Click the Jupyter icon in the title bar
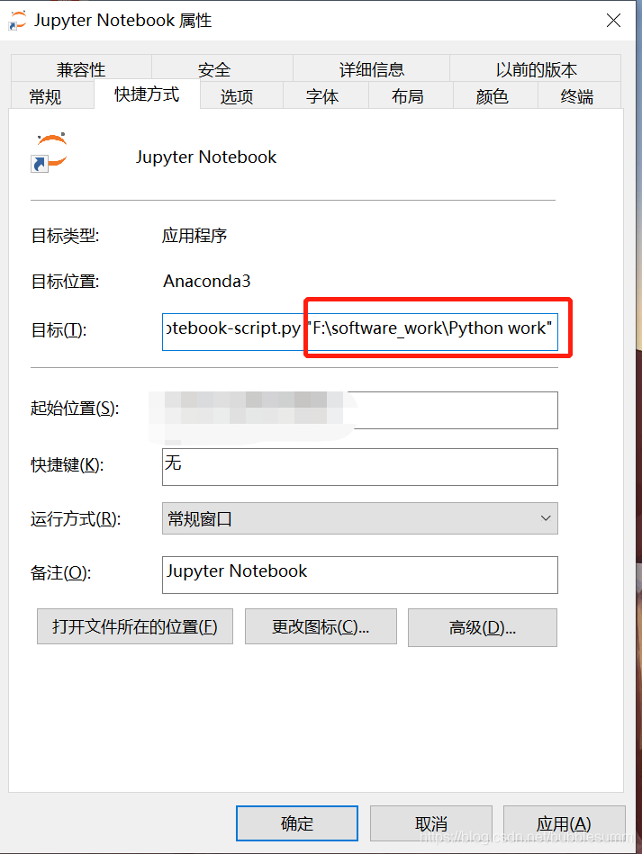Viewport: 642px width, 854px height. (17, 21)
